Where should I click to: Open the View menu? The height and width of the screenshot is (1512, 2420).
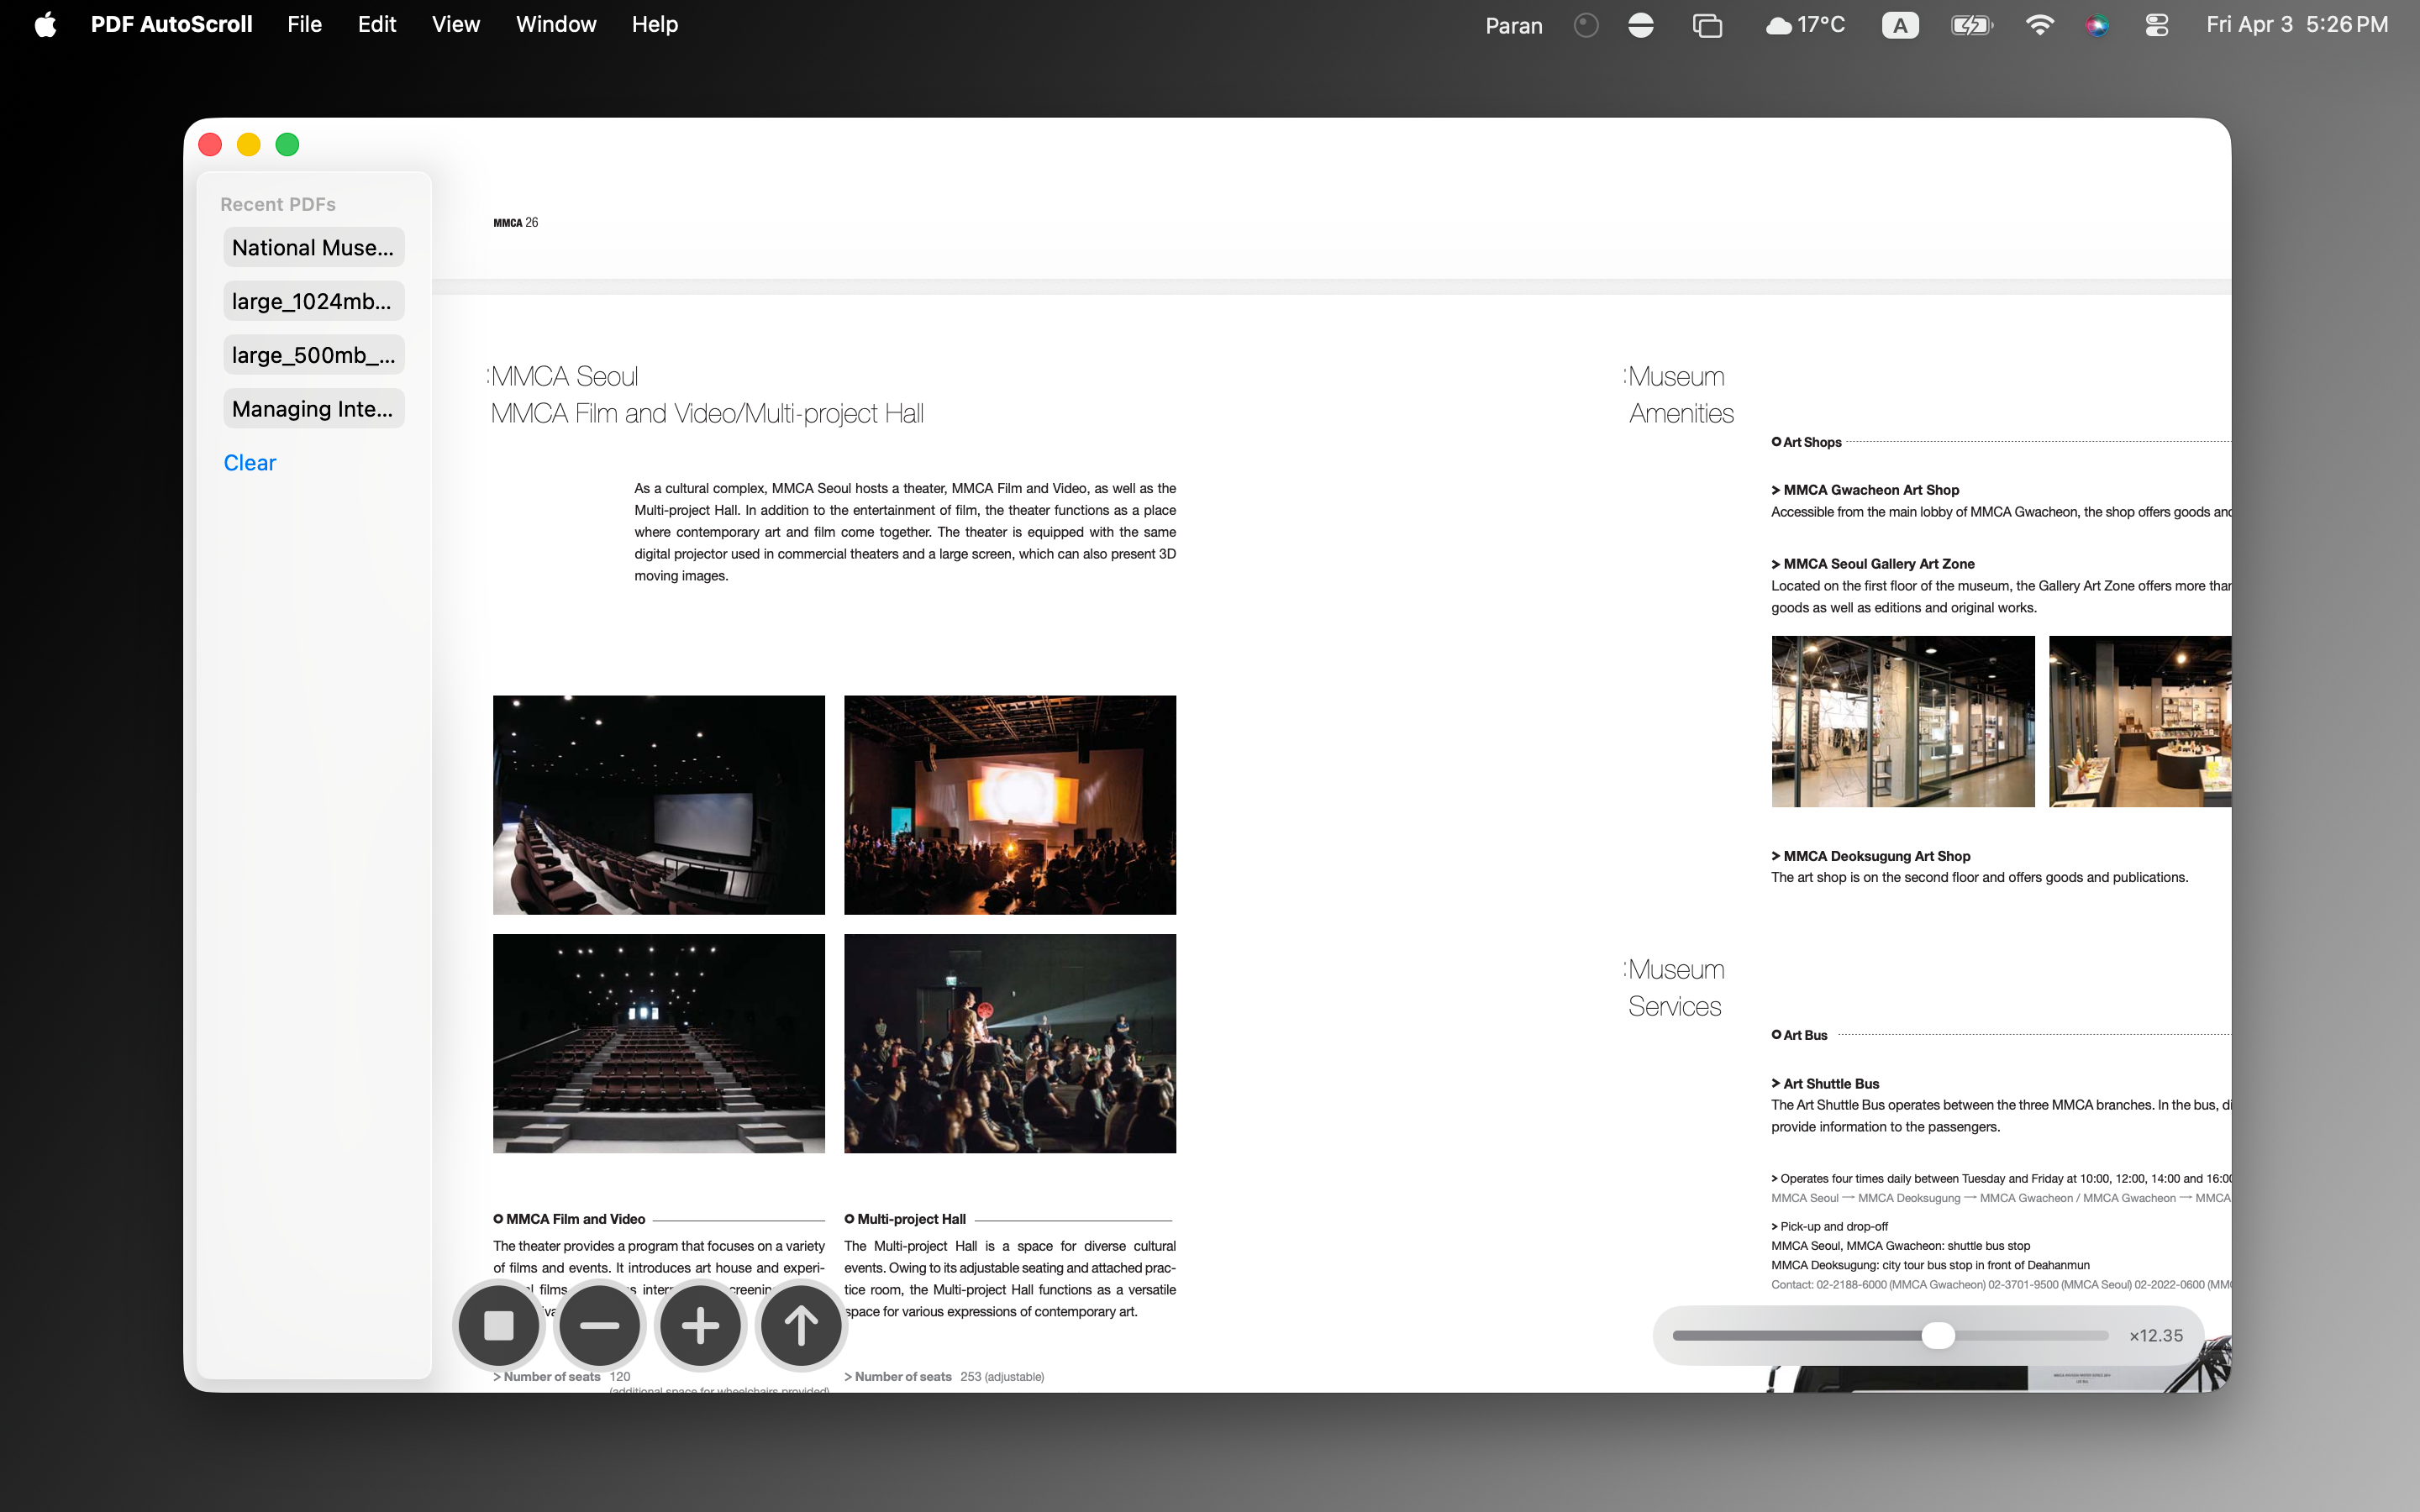(x=456, y=24)
